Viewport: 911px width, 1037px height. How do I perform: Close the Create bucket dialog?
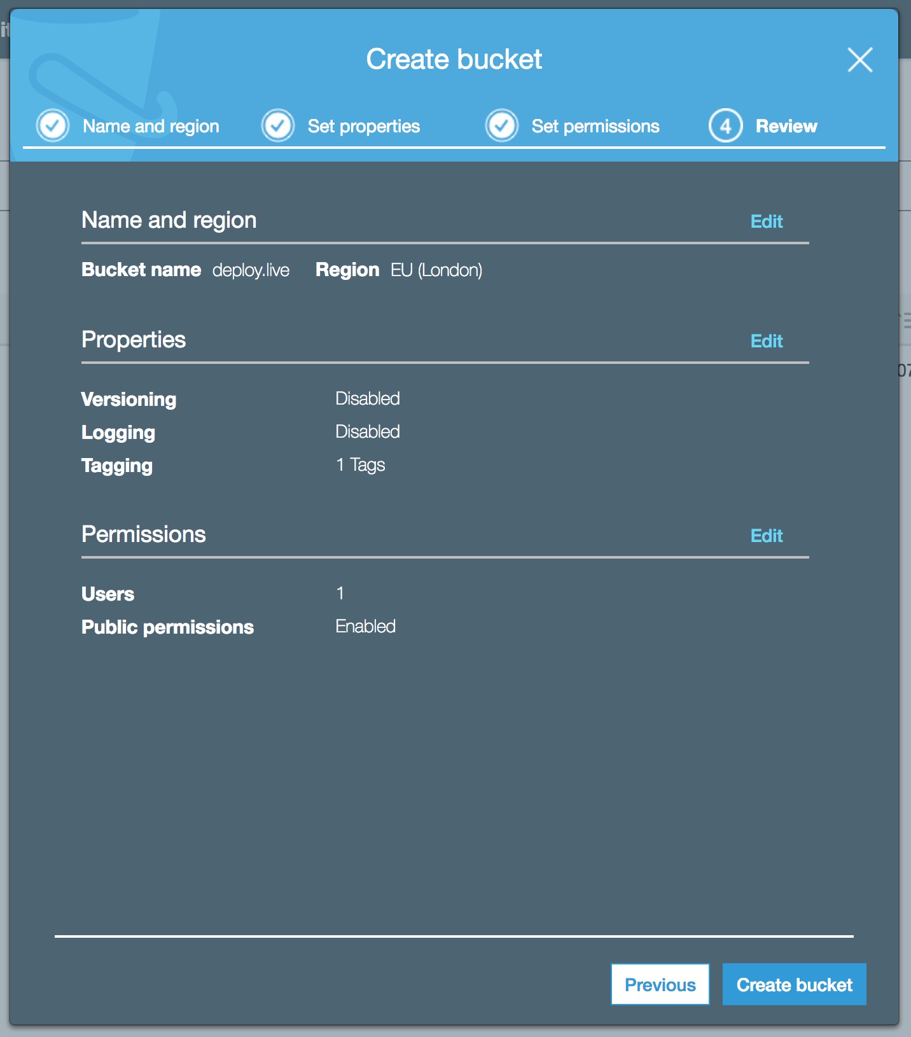[859, 60]
